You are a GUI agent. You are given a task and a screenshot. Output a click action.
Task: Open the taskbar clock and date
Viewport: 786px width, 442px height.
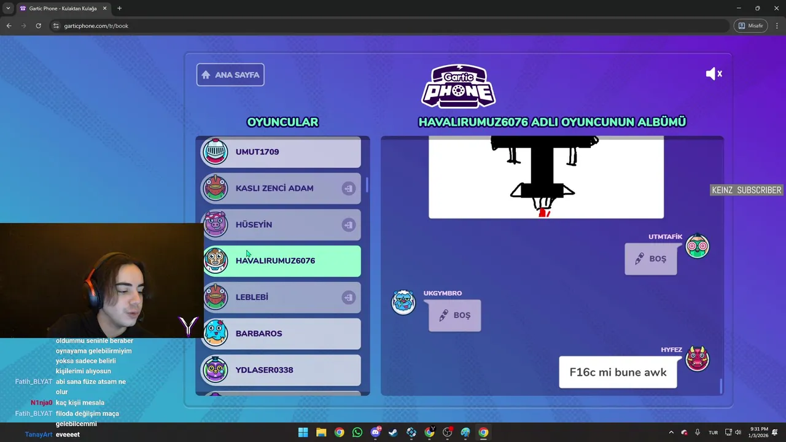coord(759,432)
